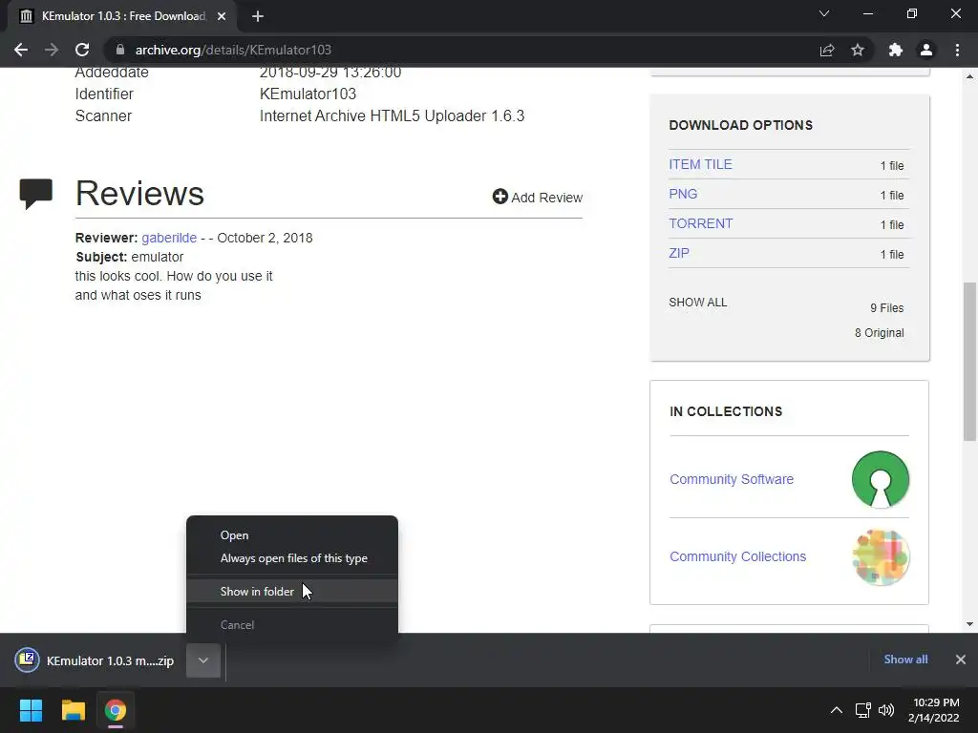Image resolution: width=978 pixels, height=733 pixels.
Task: Download the TORRENT option
Action: (700, 223)
